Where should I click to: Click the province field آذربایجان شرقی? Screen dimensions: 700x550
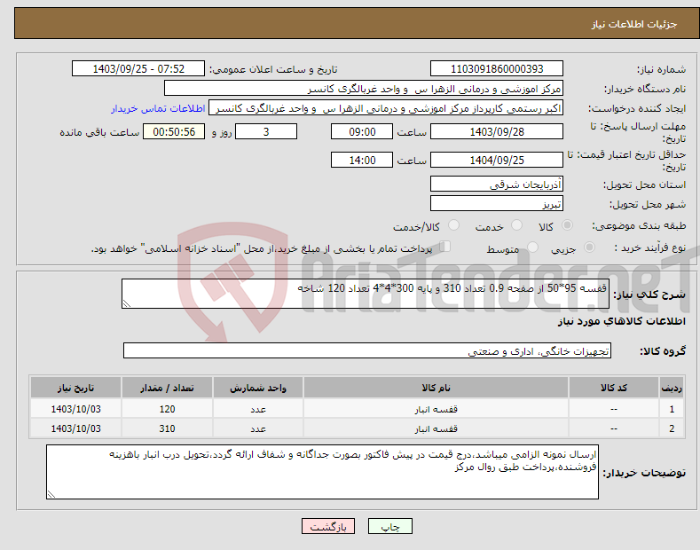pos(497,184)
